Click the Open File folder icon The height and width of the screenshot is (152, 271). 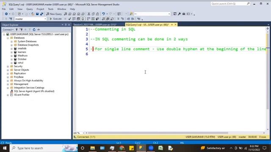[33, 14]
